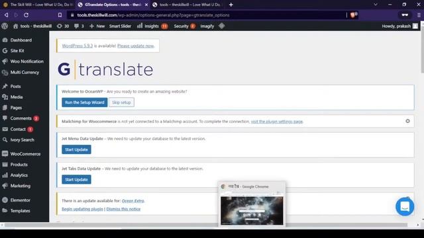Click Begin updating plugin link
The image size is (424, 238).
point(82,209)
